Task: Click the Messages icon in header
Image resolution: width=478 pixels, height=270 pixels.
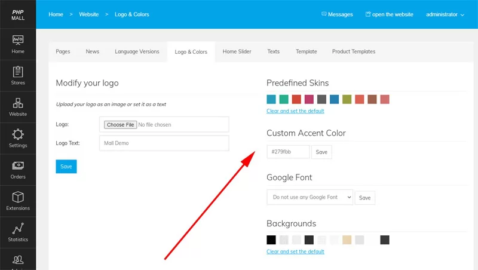Action: click(324, 14)
